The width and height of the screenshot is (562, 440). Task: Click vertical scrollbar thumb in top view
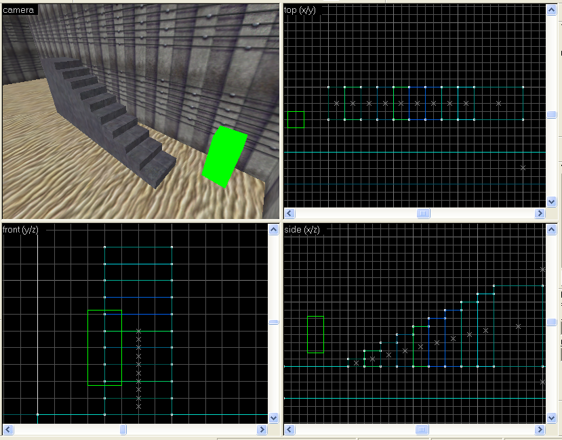[x=551, y=115]
